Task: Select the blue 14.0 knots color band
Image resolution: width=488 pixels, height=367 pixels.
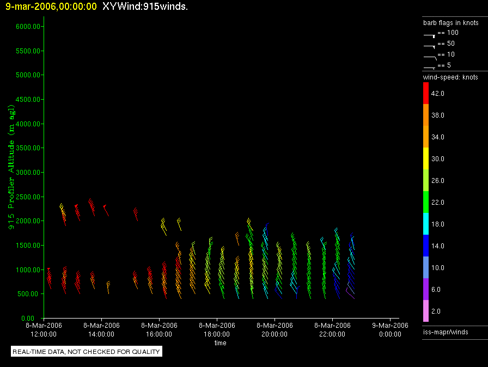Action: point(426,246)
